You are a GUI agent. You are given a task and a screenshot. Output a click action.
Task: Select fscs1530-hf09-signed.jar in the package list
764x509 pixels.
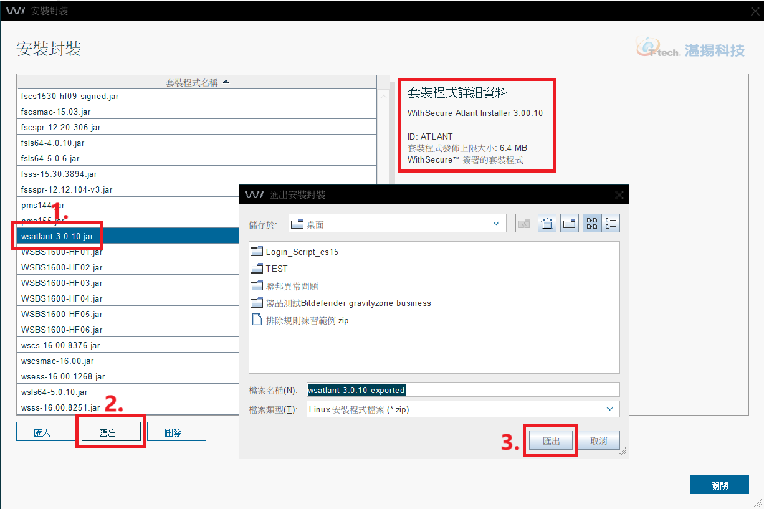pos(197,97)
